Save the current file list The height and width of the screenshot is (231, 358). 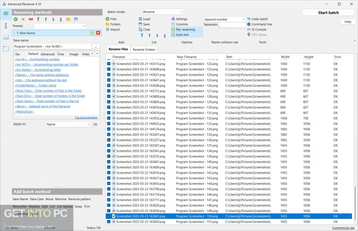tap(144, 24)
